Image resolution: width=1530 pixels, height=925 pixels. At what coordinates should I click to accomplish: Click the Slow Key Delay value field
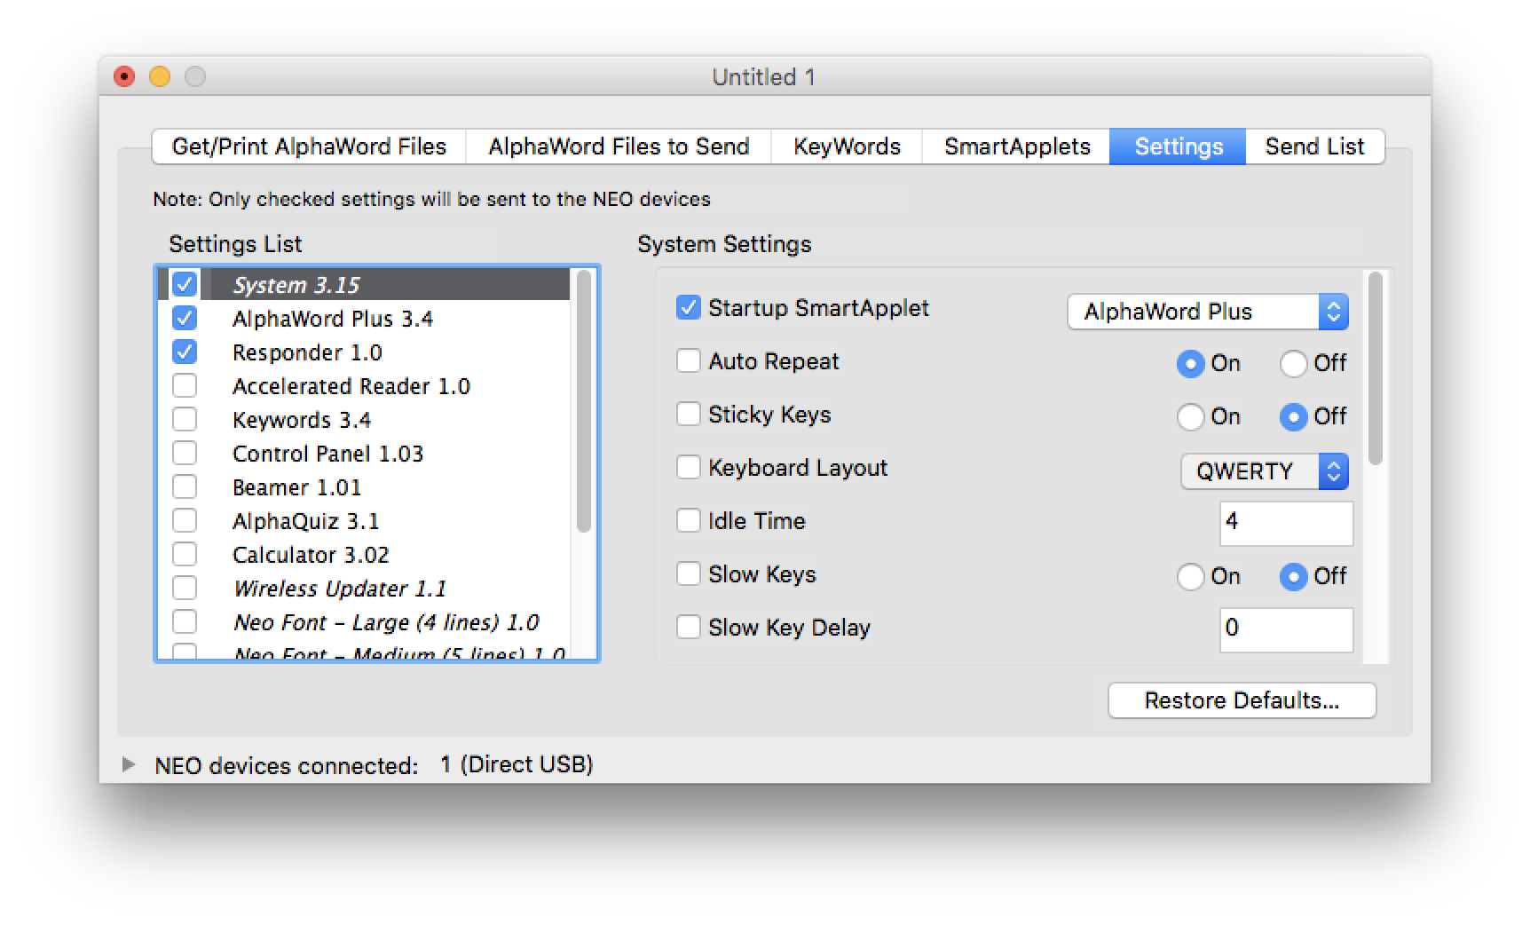coord(1286,629)
